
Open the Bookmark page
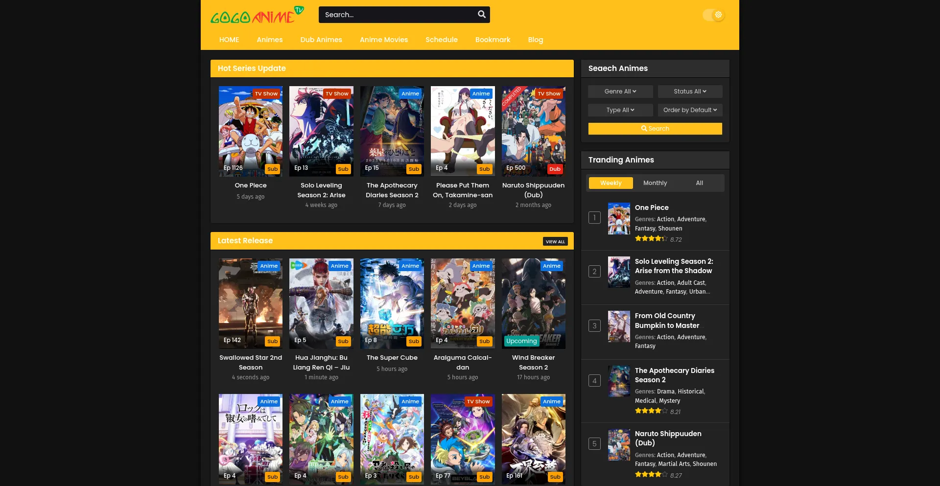point(493,40)
